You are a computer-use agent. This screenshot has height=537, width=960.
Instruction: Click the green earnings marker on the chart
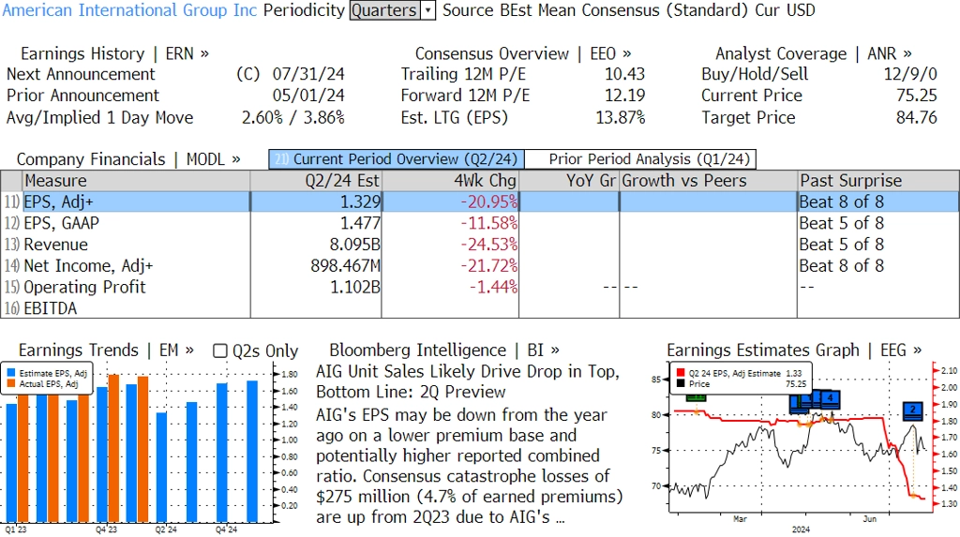click(696, 396)
